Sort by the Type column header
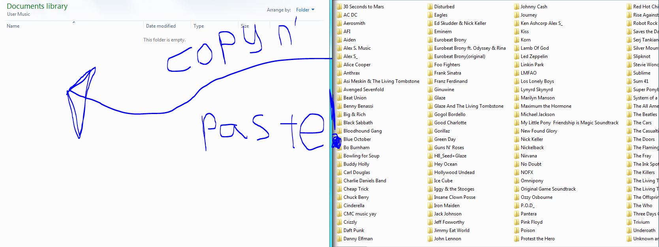This screenshot has width=659, height=247. click(x=199, y=26)
